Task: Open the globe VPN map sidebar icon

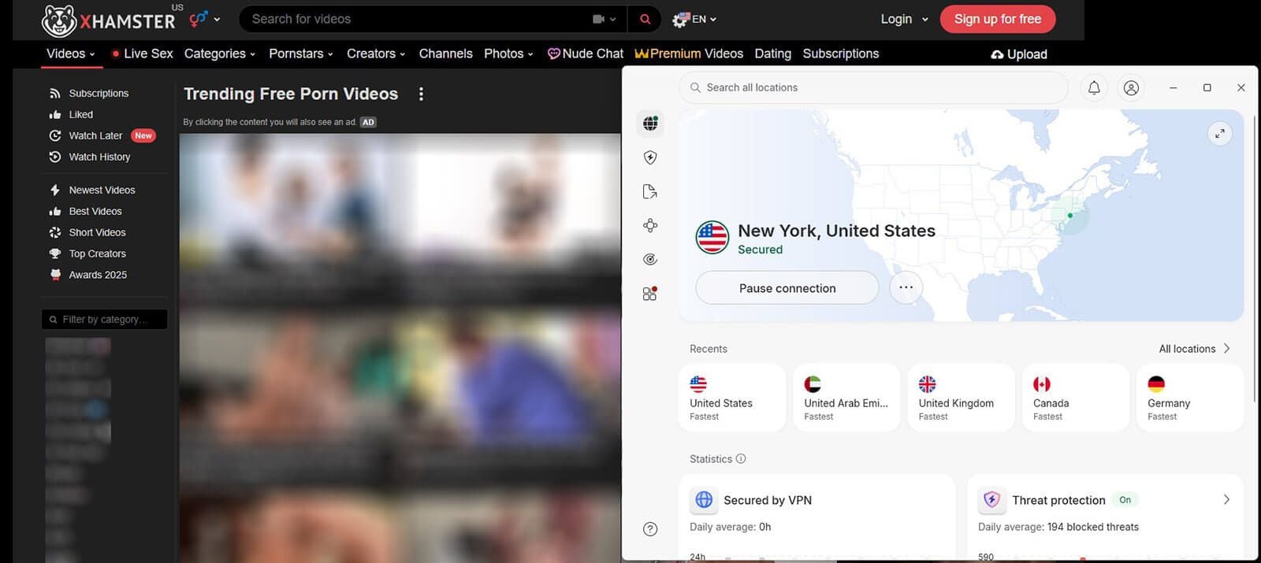Action: click(x=650, y=123)
